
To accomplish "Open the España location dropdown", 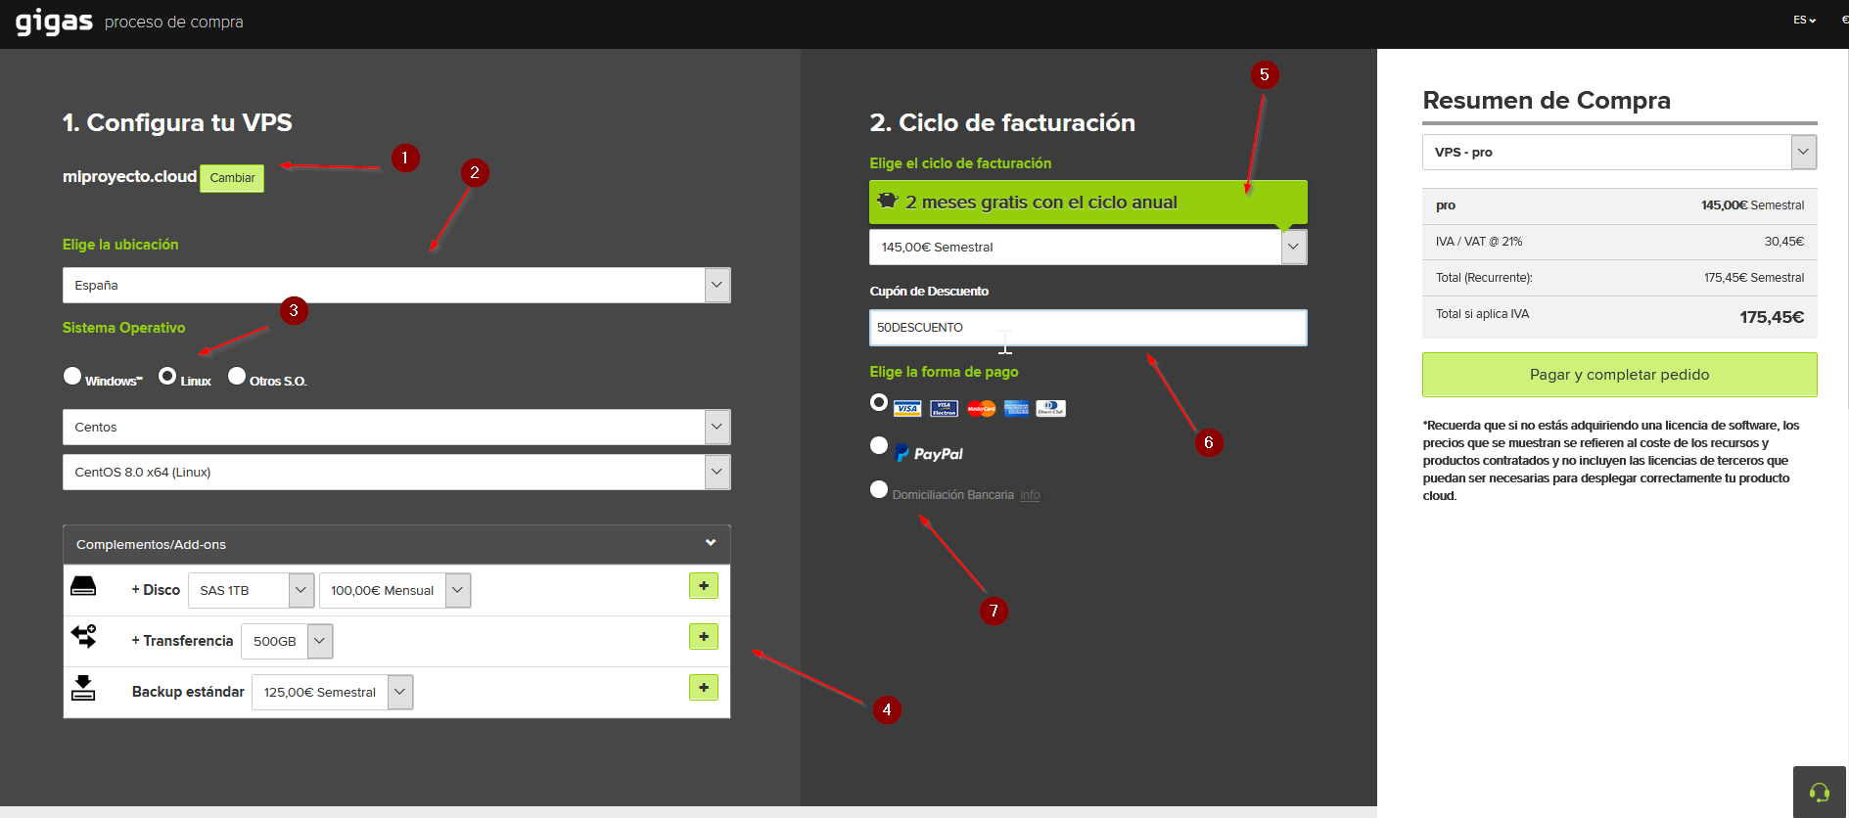I will (396, 286).
